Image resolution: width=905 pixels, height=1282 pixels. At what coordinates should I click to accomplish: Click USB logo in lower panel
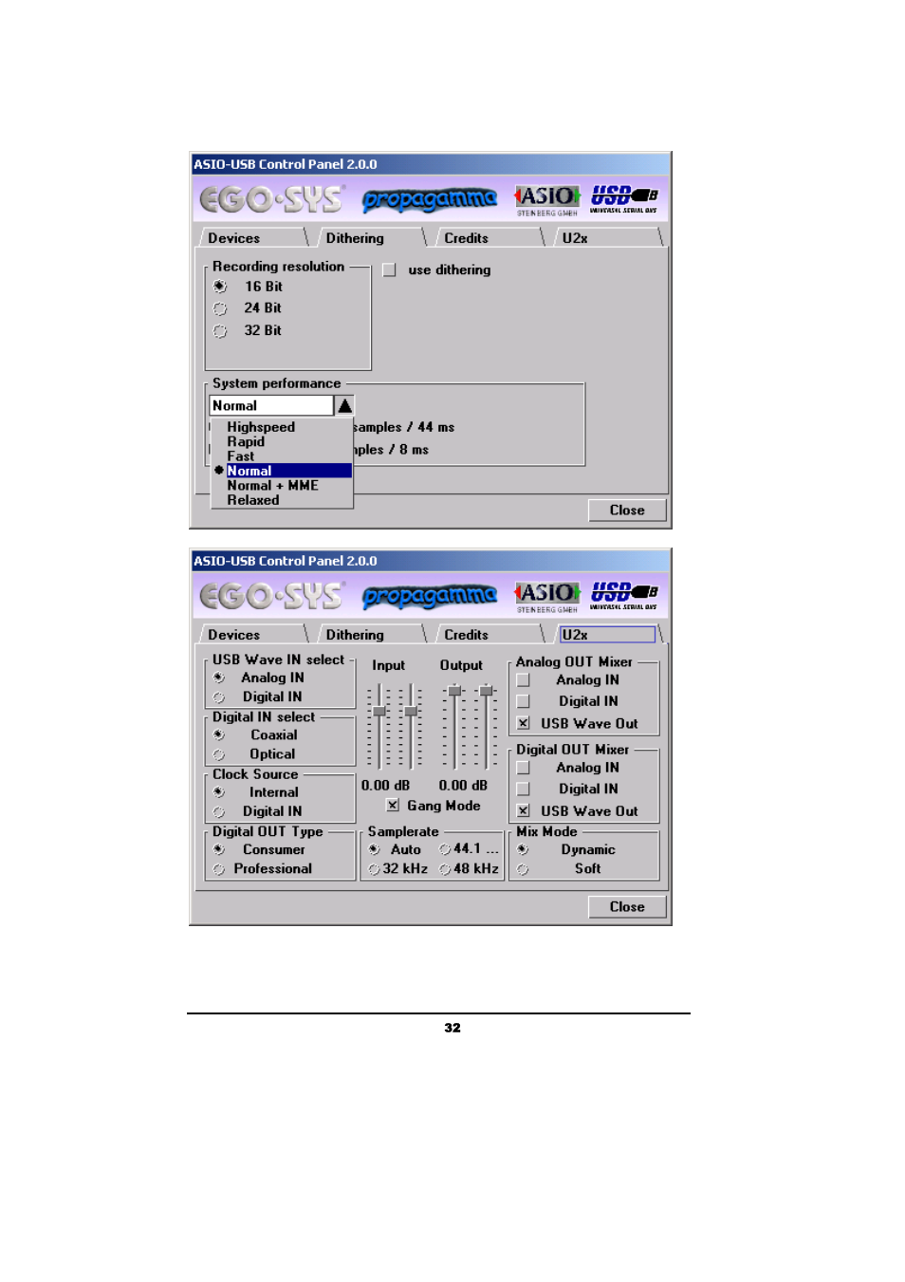point(624,596)
